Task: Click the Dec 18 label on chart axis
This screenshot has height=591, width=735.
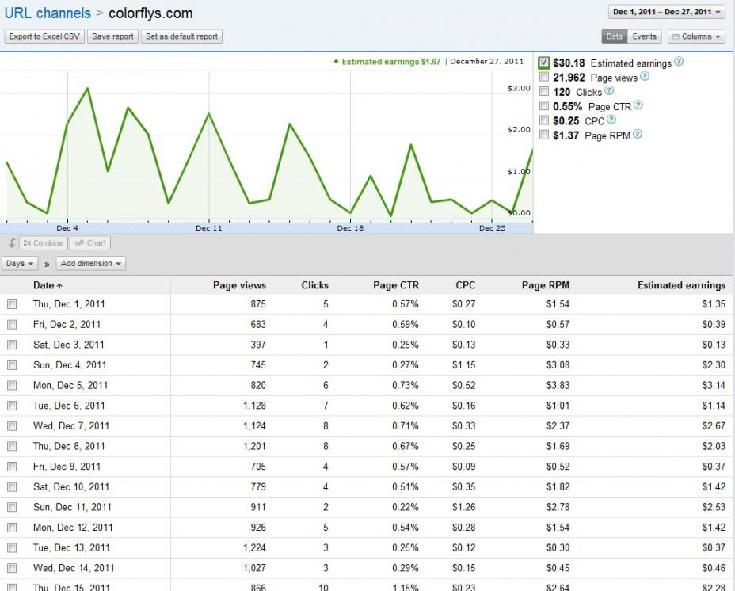Action: pyautogui.click(x=350, y=228)
